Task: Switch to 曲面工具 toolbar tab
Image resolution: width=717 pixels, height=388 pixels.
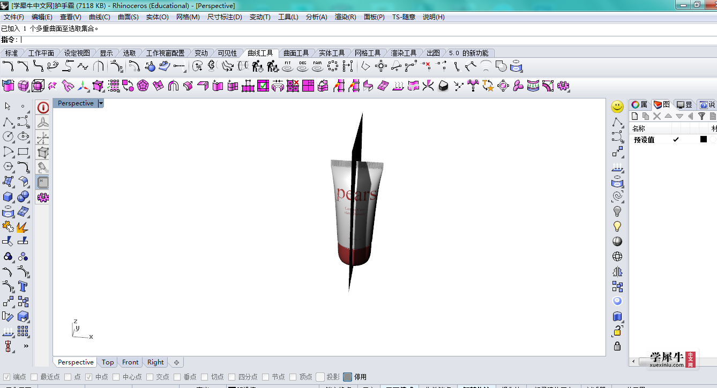Action: [x=296, y=53]
